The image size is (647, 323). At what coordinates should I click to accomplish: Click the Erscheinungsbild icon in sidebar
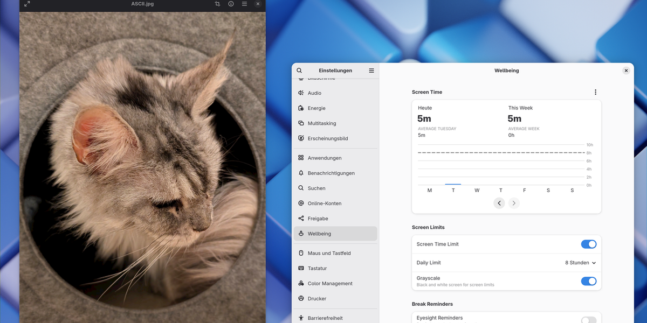click(301, 138)
